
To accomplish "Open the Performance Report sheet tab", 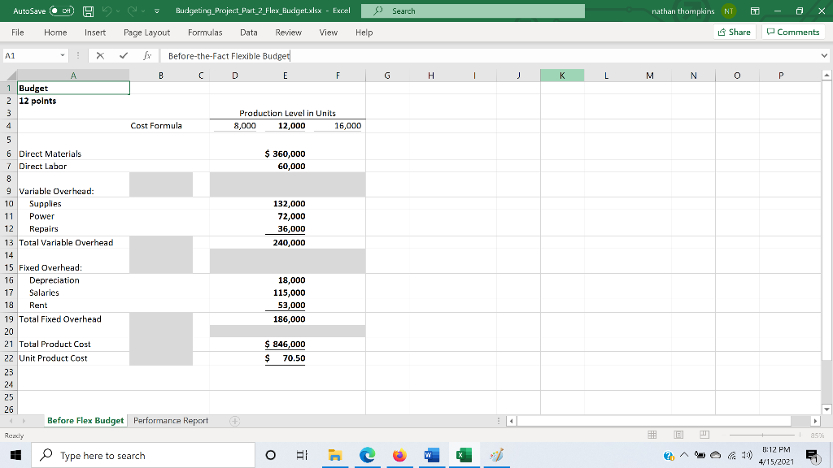I will 170,421.
